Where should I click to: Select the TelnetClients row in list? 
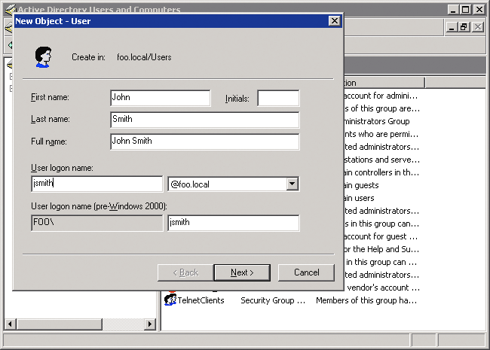(x=201, y=300)
